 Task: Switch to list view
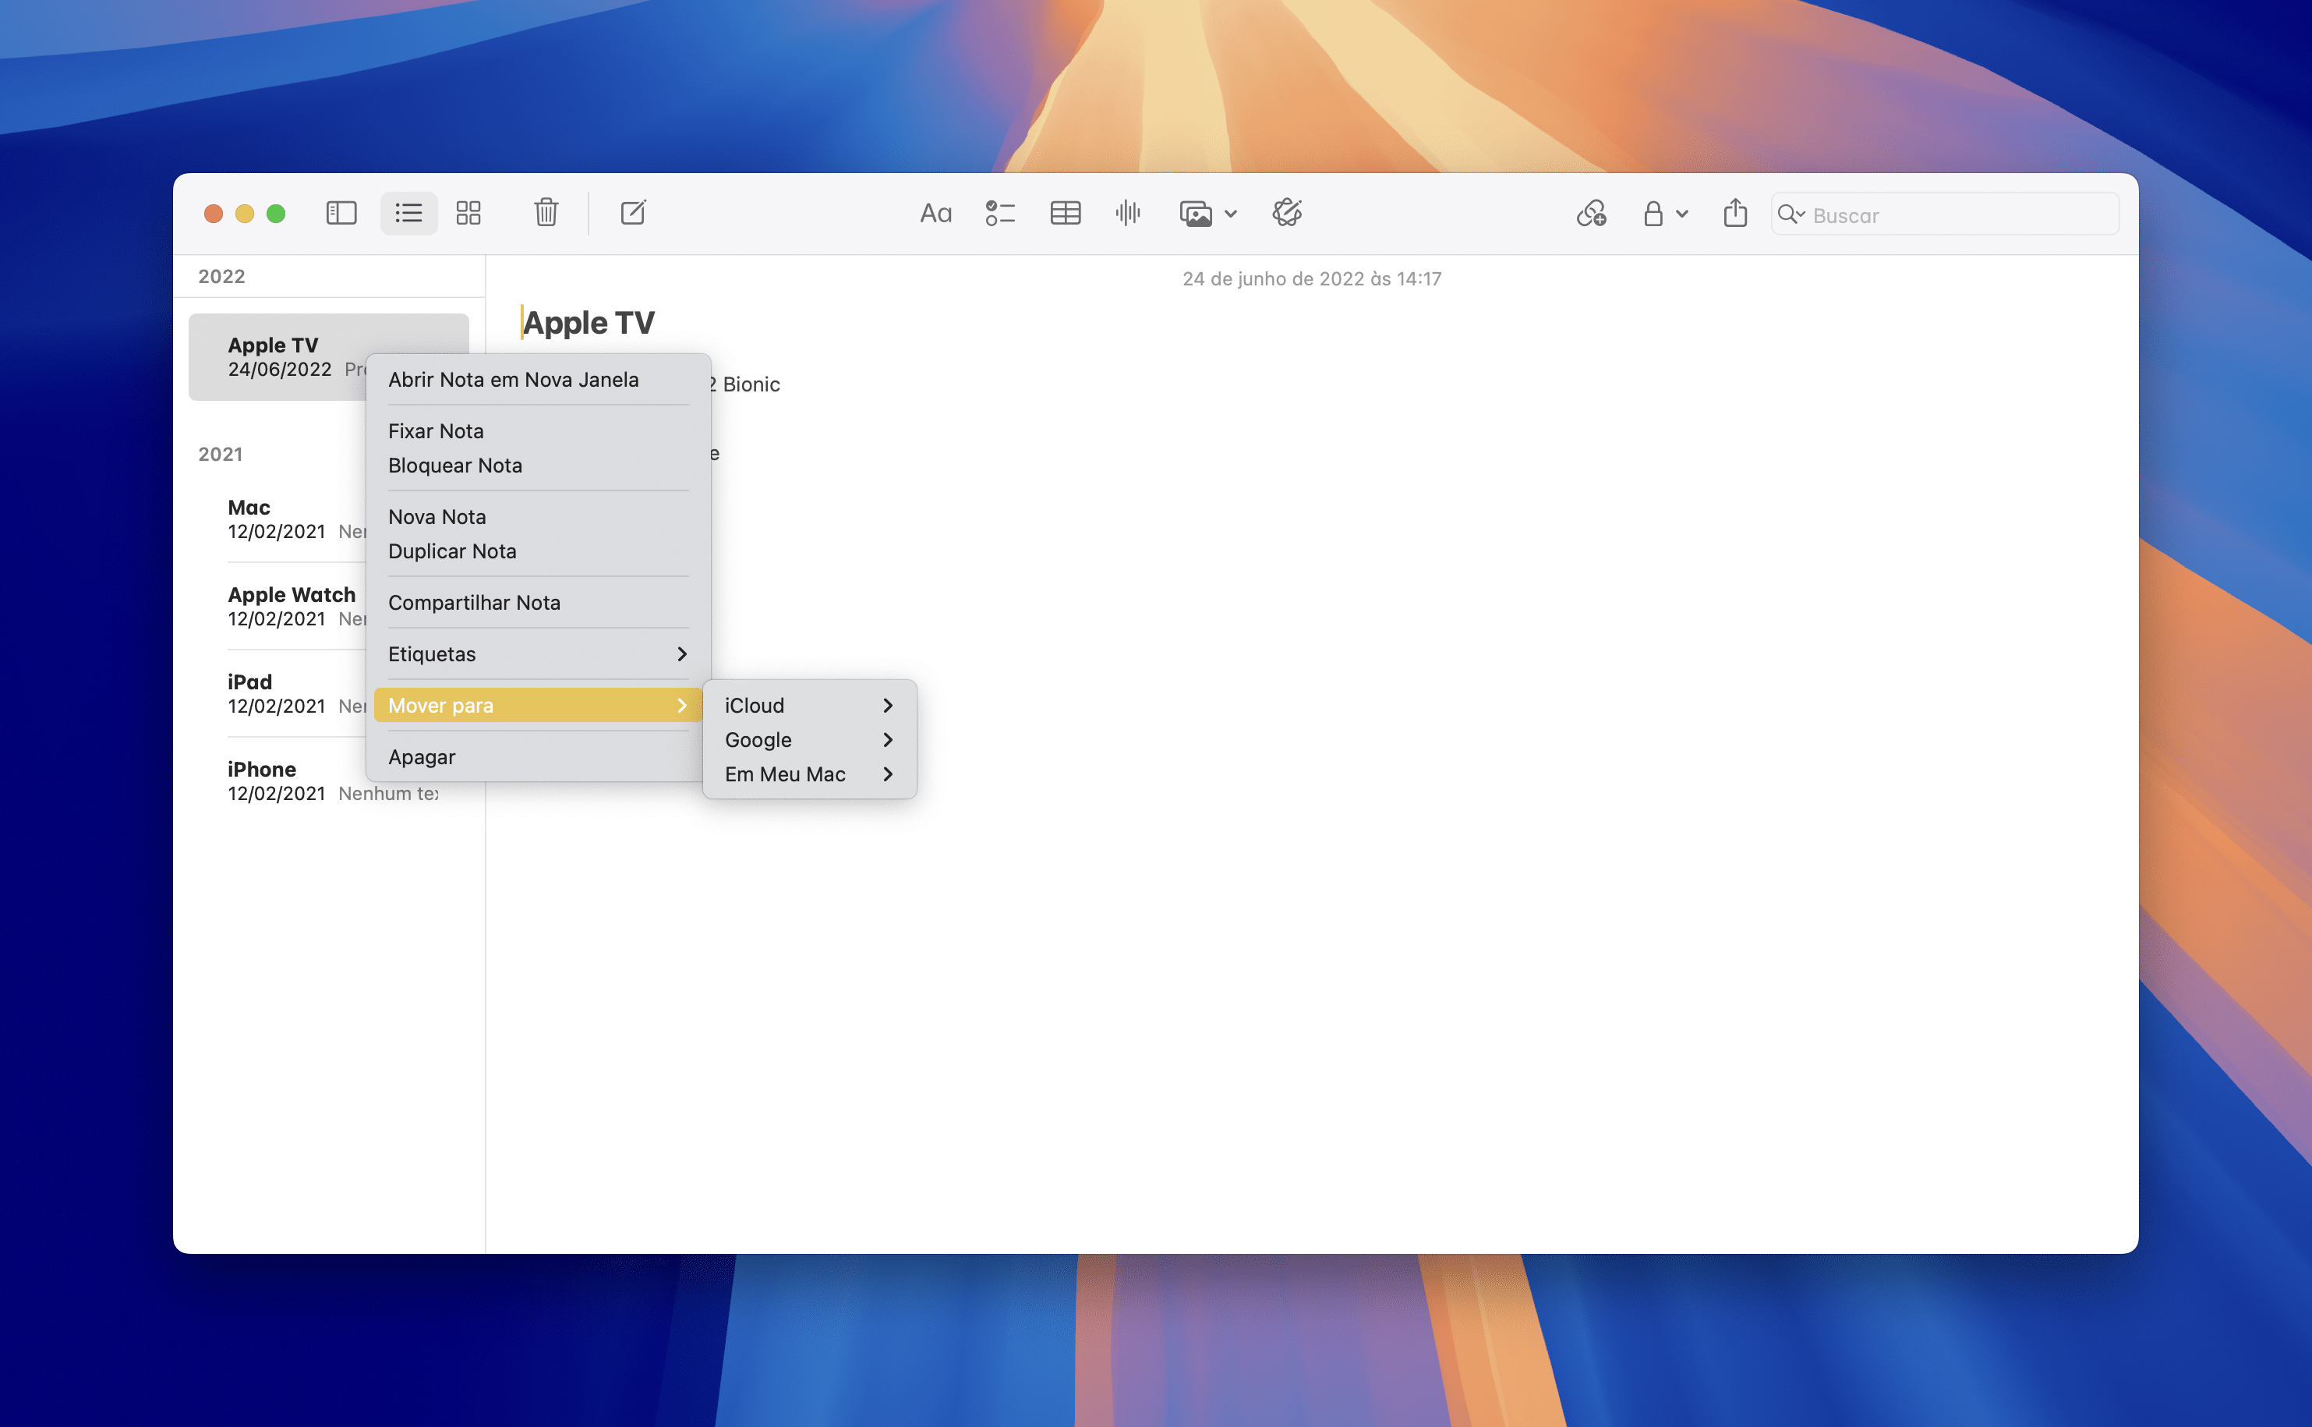point(408,214)
